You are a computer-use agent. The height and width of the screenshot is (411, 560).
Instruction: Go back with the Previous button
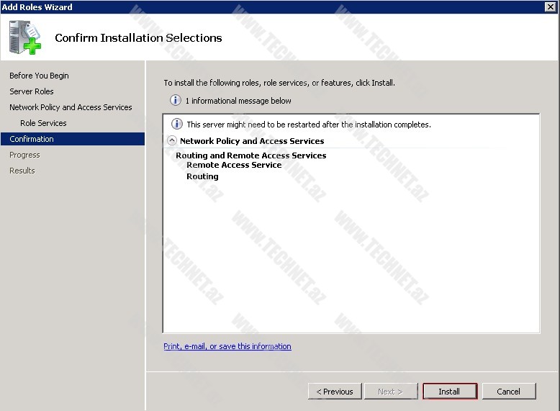point(335,392)
